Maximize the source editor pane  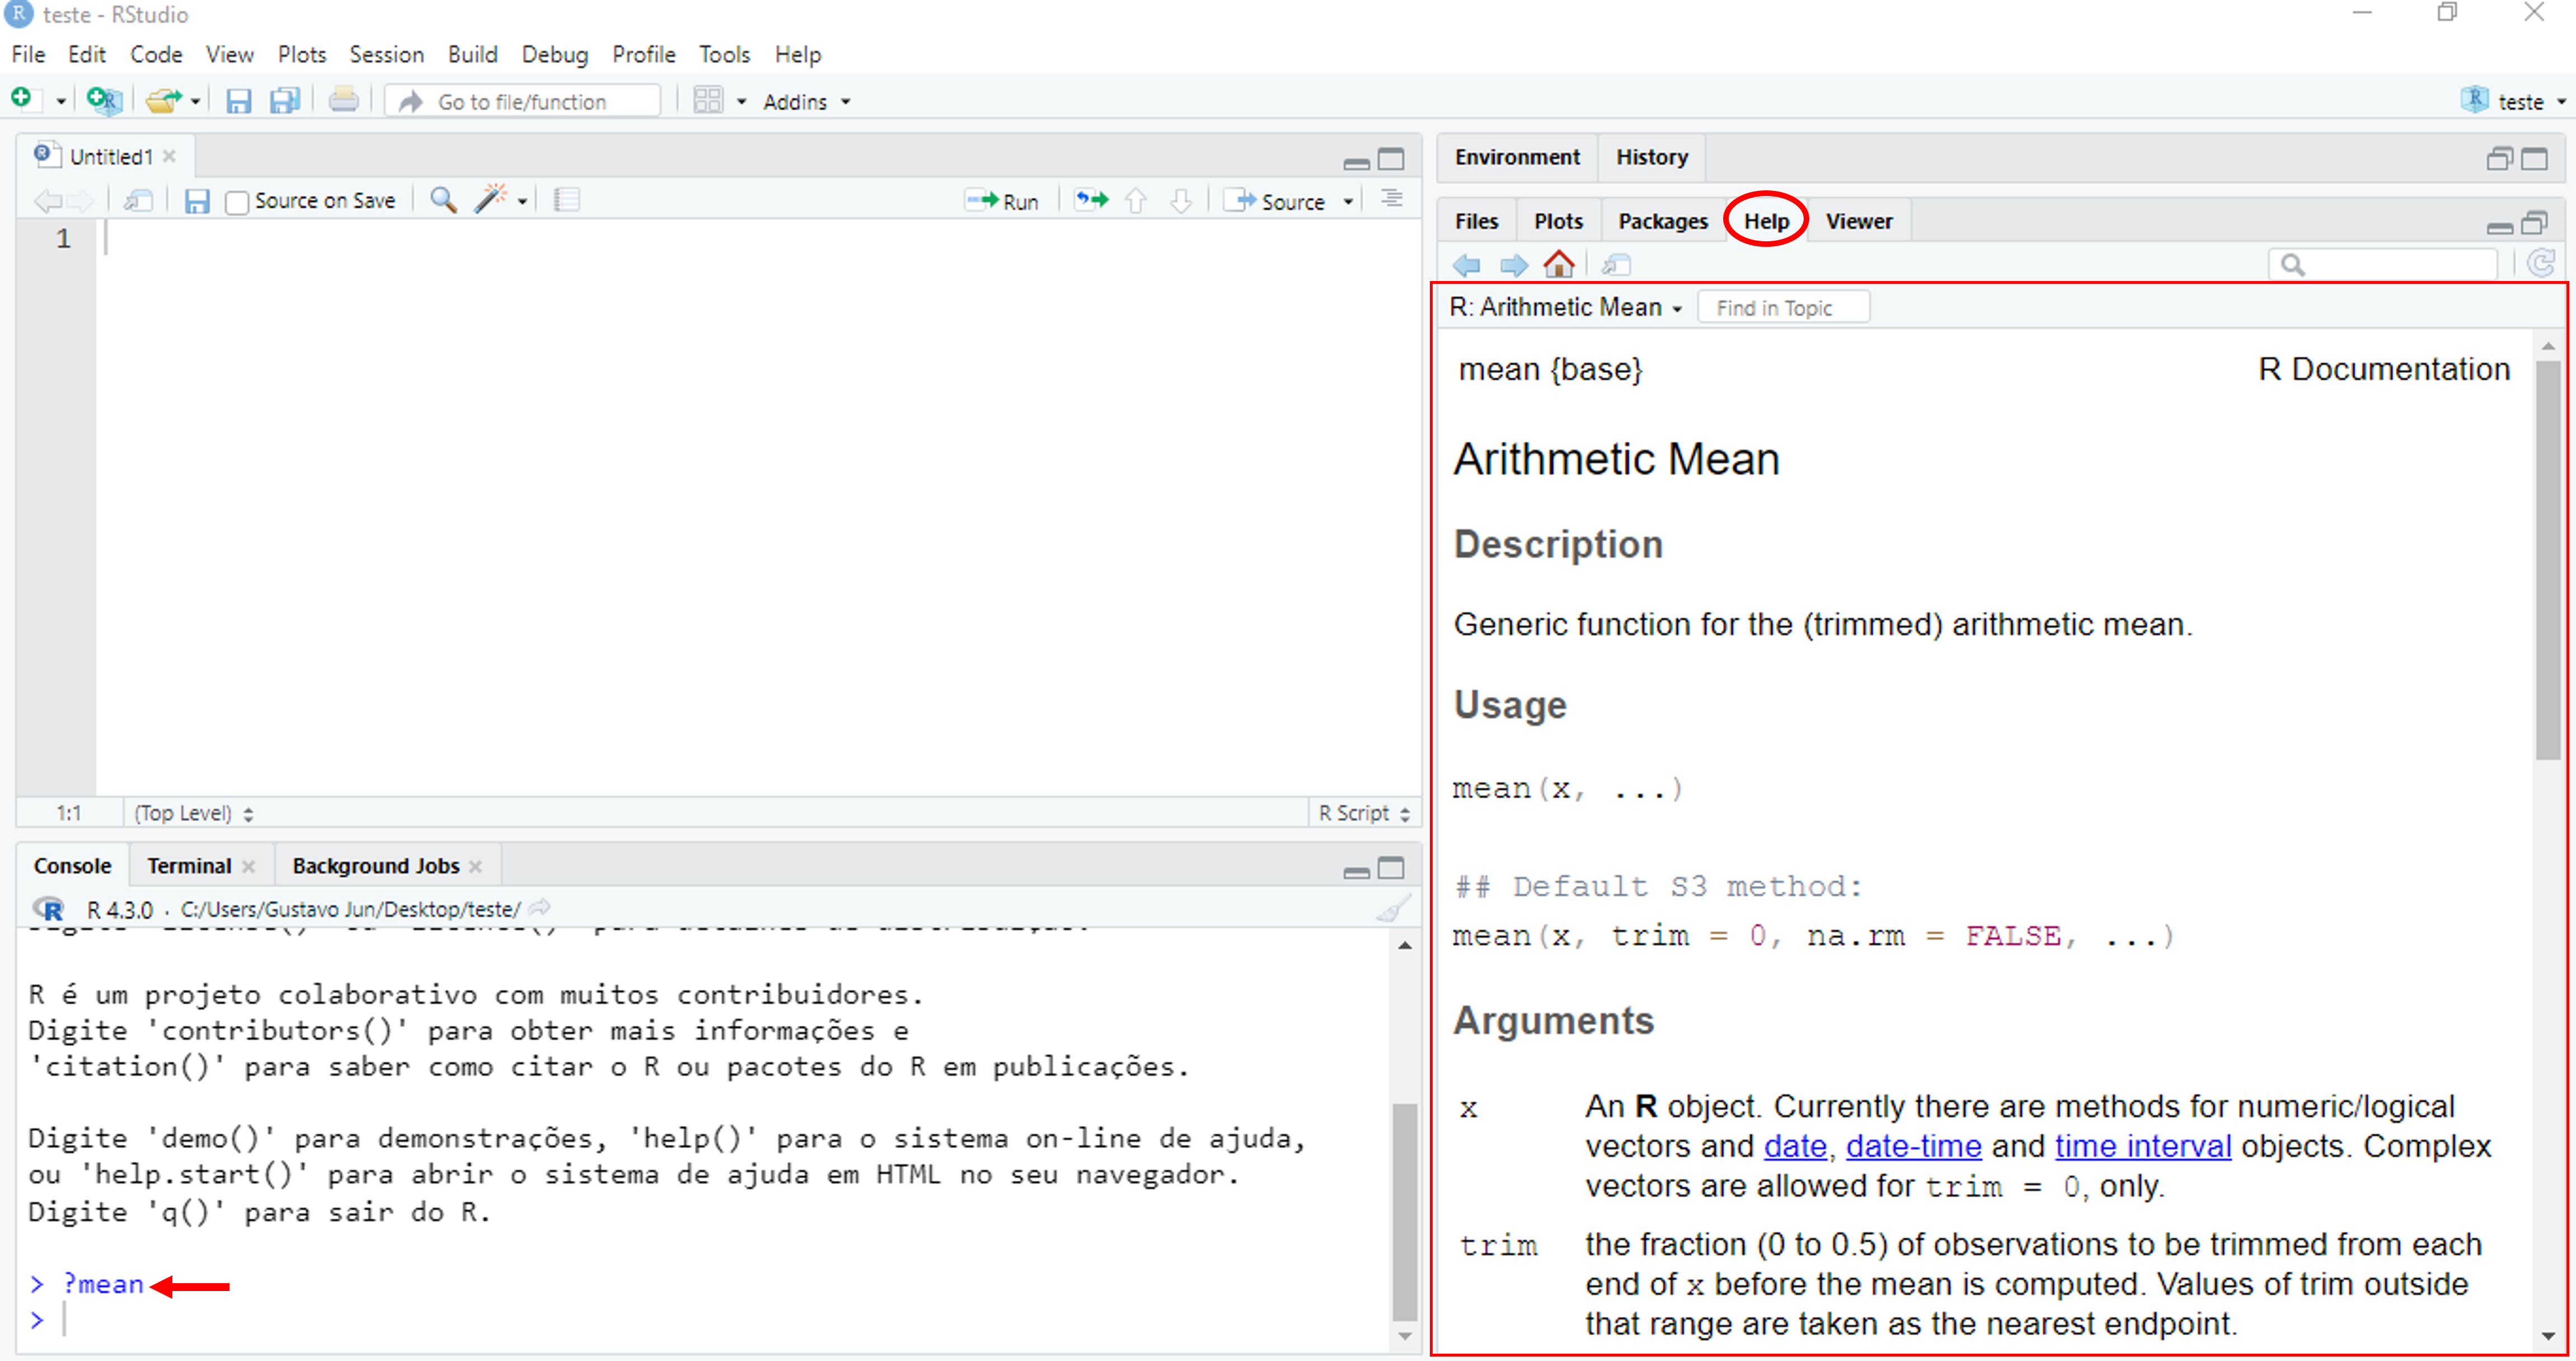click(x=1391, y=159)
